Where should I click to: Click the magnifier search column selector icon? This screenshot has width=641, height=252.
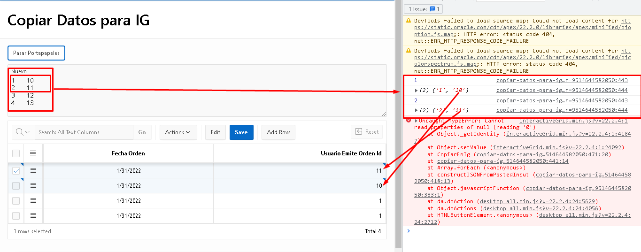pyautogui.click(x=23, y=132)
